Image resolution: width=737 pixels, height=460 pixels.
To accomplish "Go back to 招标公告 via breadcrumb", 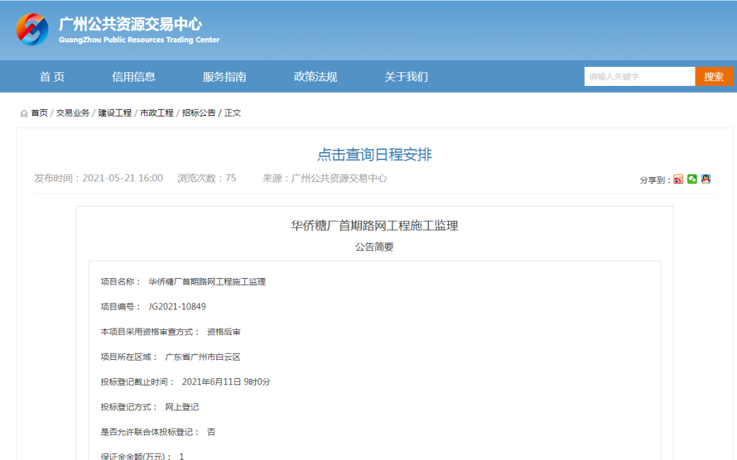I will pyautogui.click(x=199, y=113).
